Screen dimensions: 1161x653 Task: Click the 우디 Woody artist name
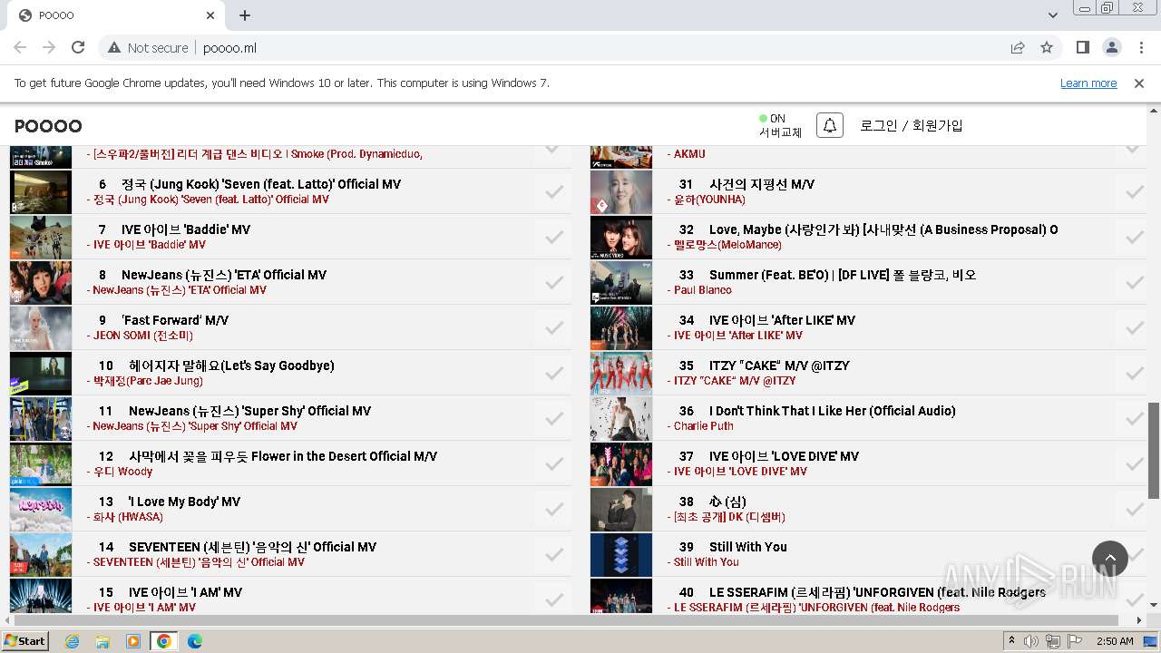(x=122, y=472)
